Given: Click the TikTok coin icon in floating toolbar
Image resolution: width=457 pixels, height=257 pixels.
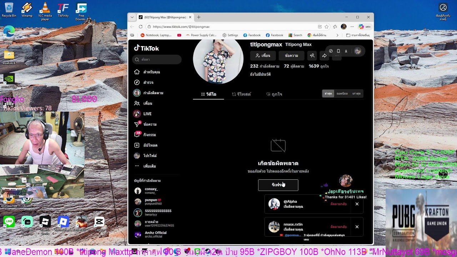Looking at the screenshot, I should [331, 51].
